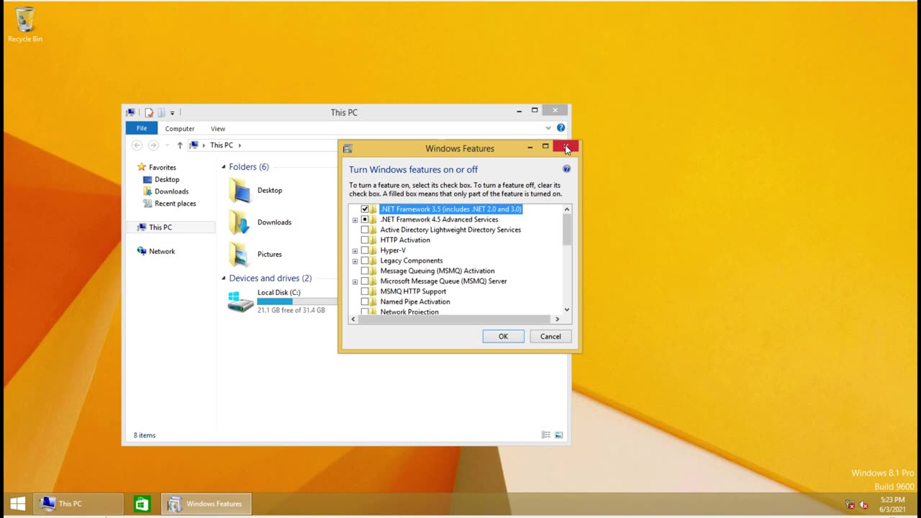Select This PC in the navigation pane
Image resolution: width=921 pixels, height=518 pixels.
[160, 227]
